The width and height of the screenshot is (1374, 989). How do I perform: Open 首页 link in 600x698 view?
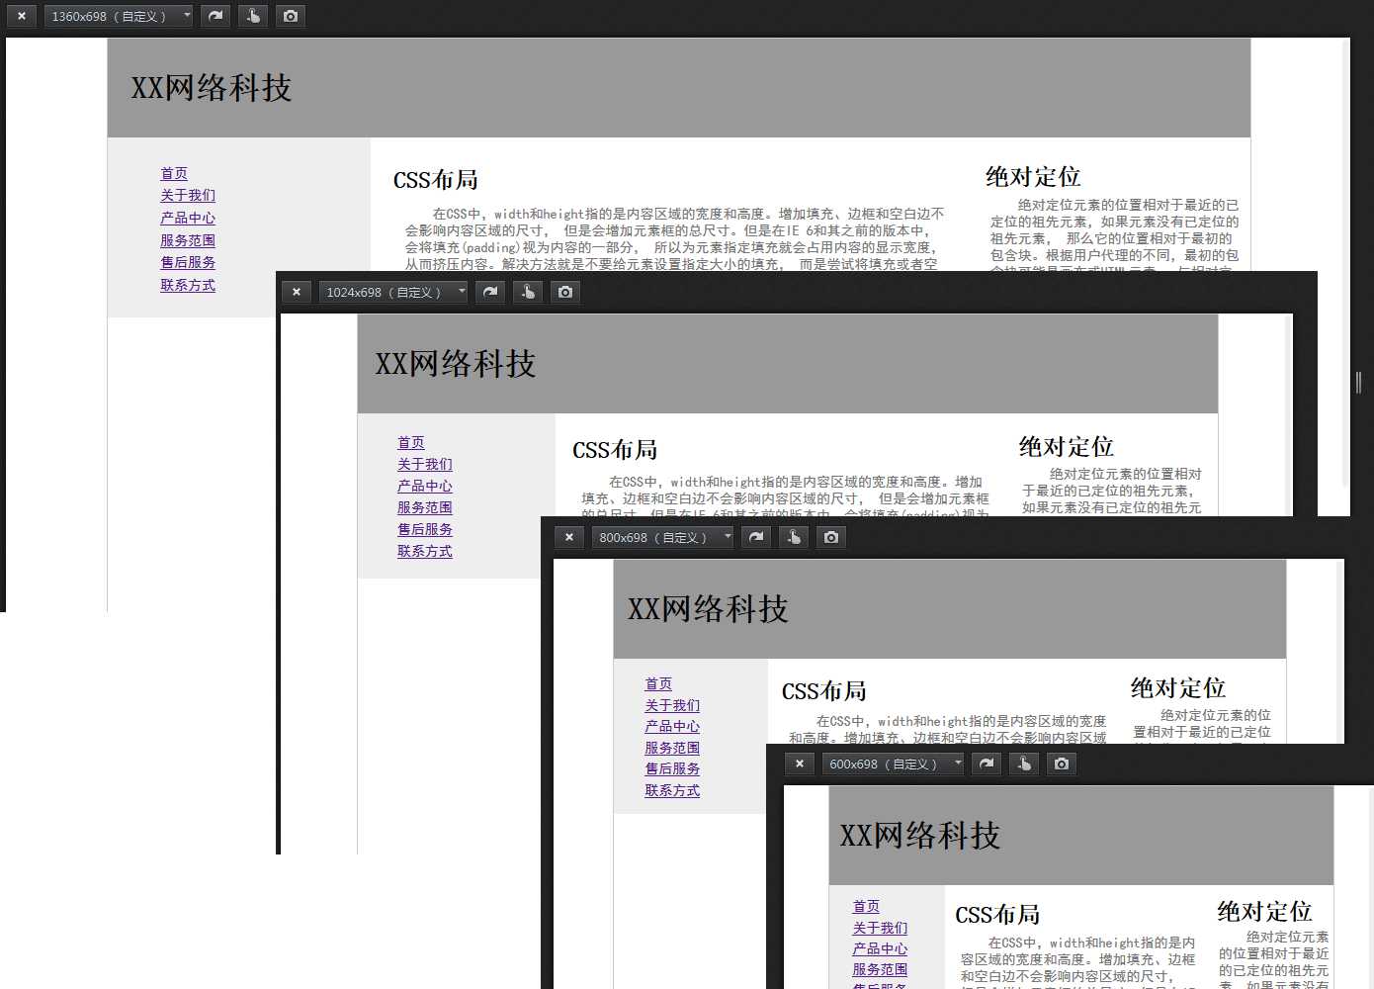tap(866, 906)
